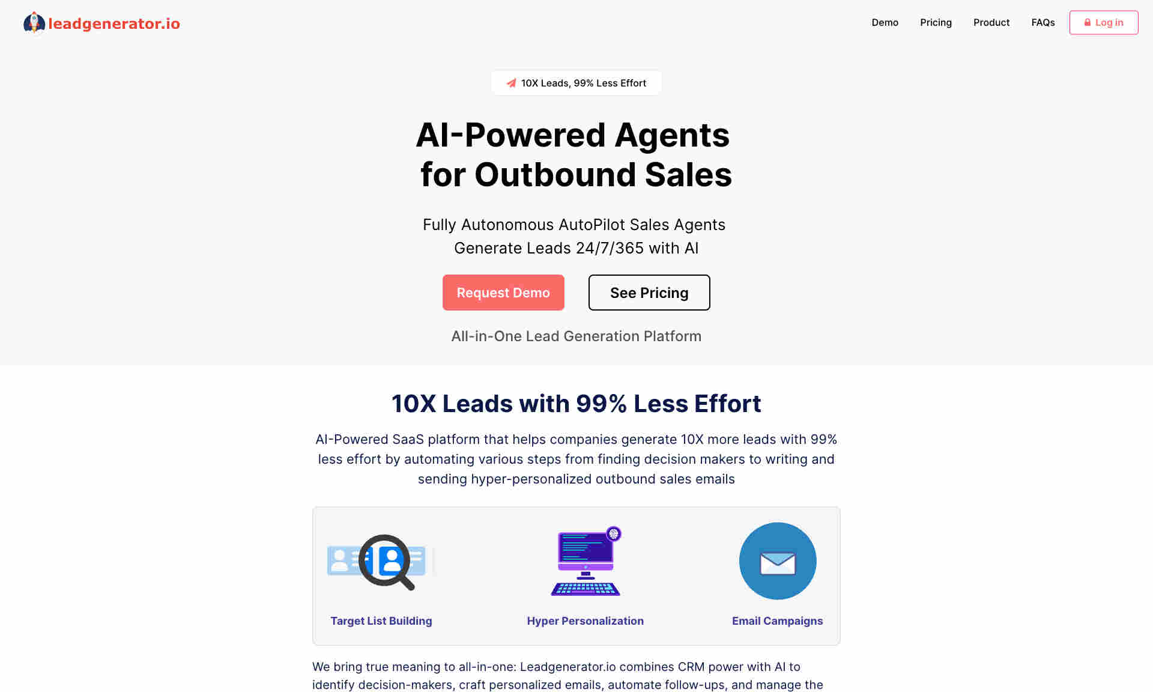Click the Request Demo button

503,293
